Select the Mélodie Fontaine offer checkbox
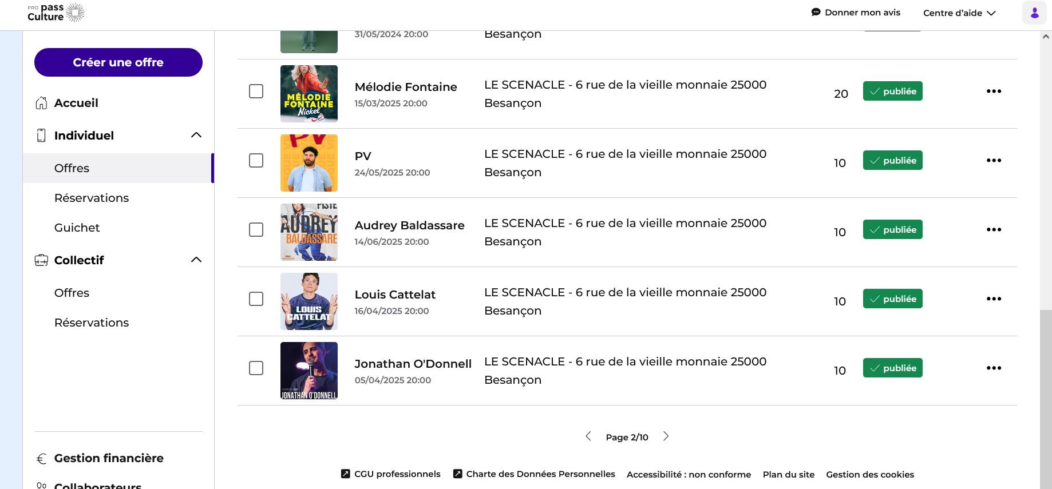The width and height of the screenshot is (1052, 489). [x=256, y=92]
